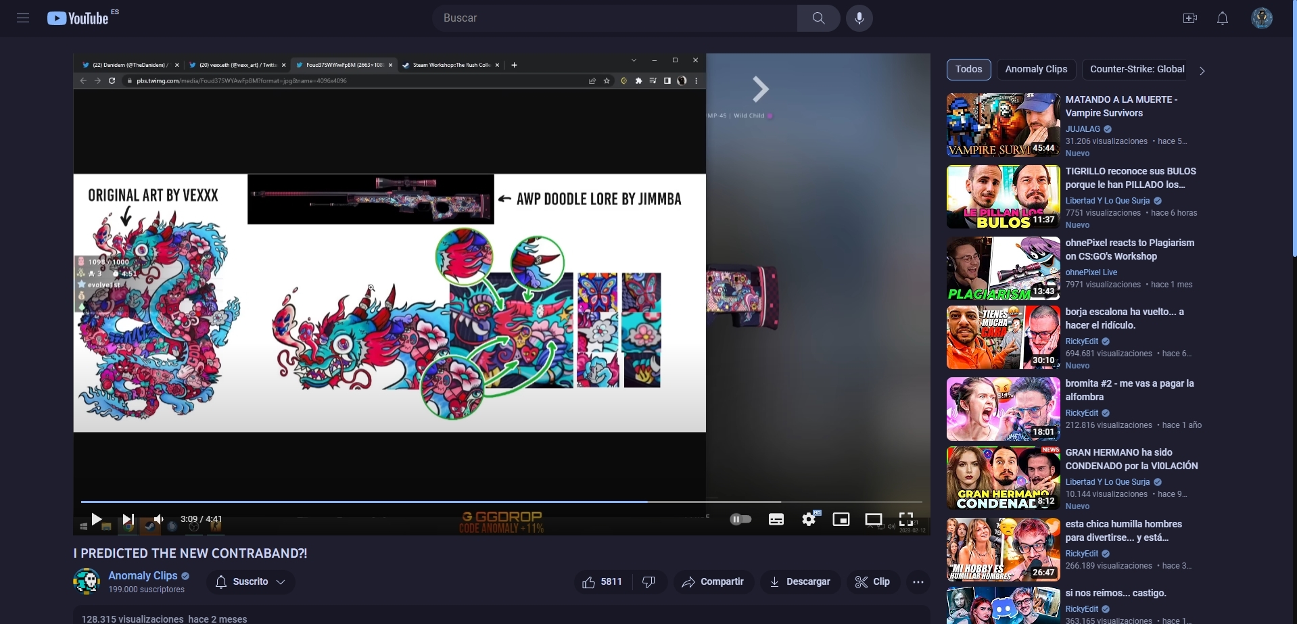The image size is (1297, 624).
Task: Dislike the video
Action: pyautogui.click(x=649, y=582)
